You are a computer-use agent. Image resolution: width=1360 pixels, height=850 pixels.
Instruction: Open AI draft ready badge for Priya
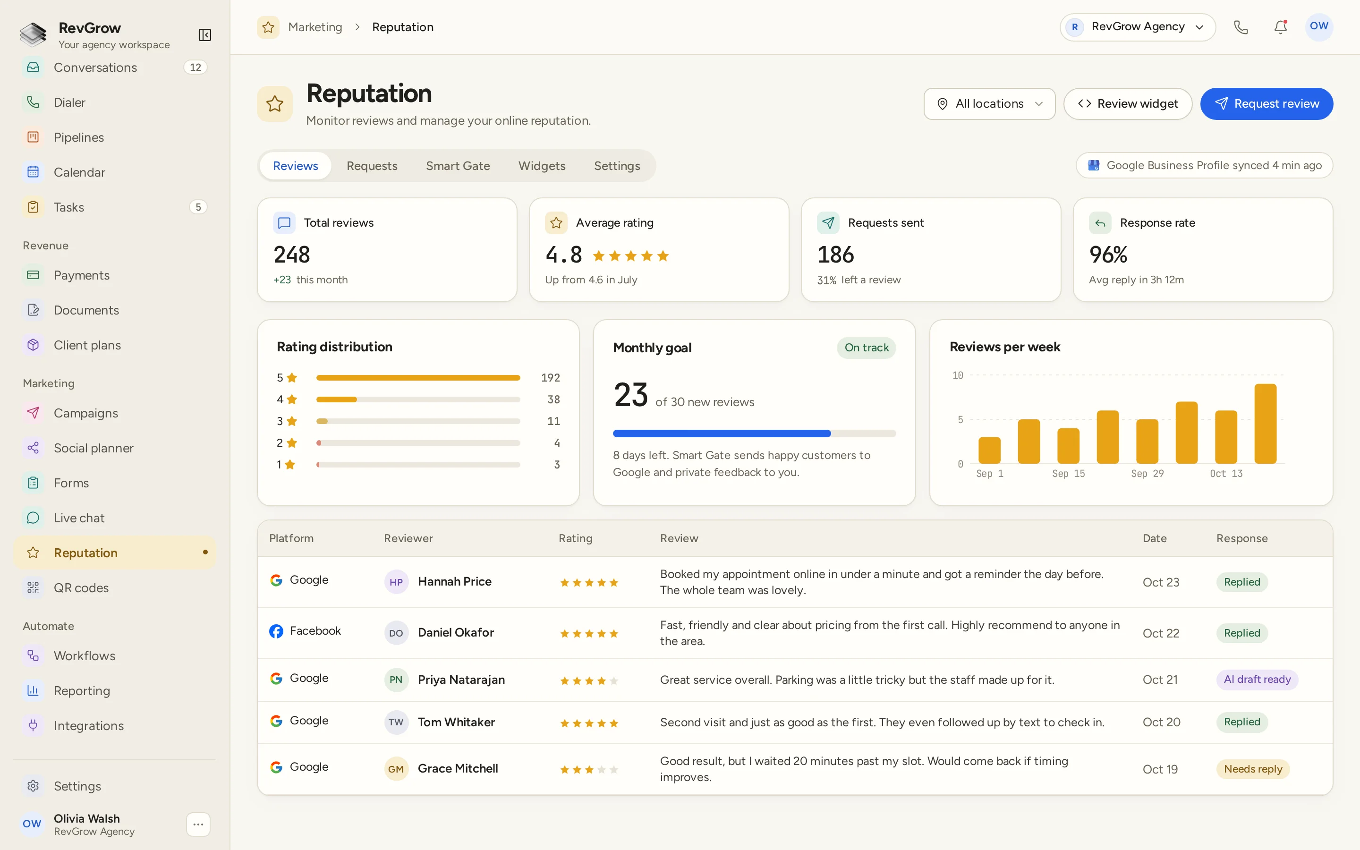[x=1257, y=679]
